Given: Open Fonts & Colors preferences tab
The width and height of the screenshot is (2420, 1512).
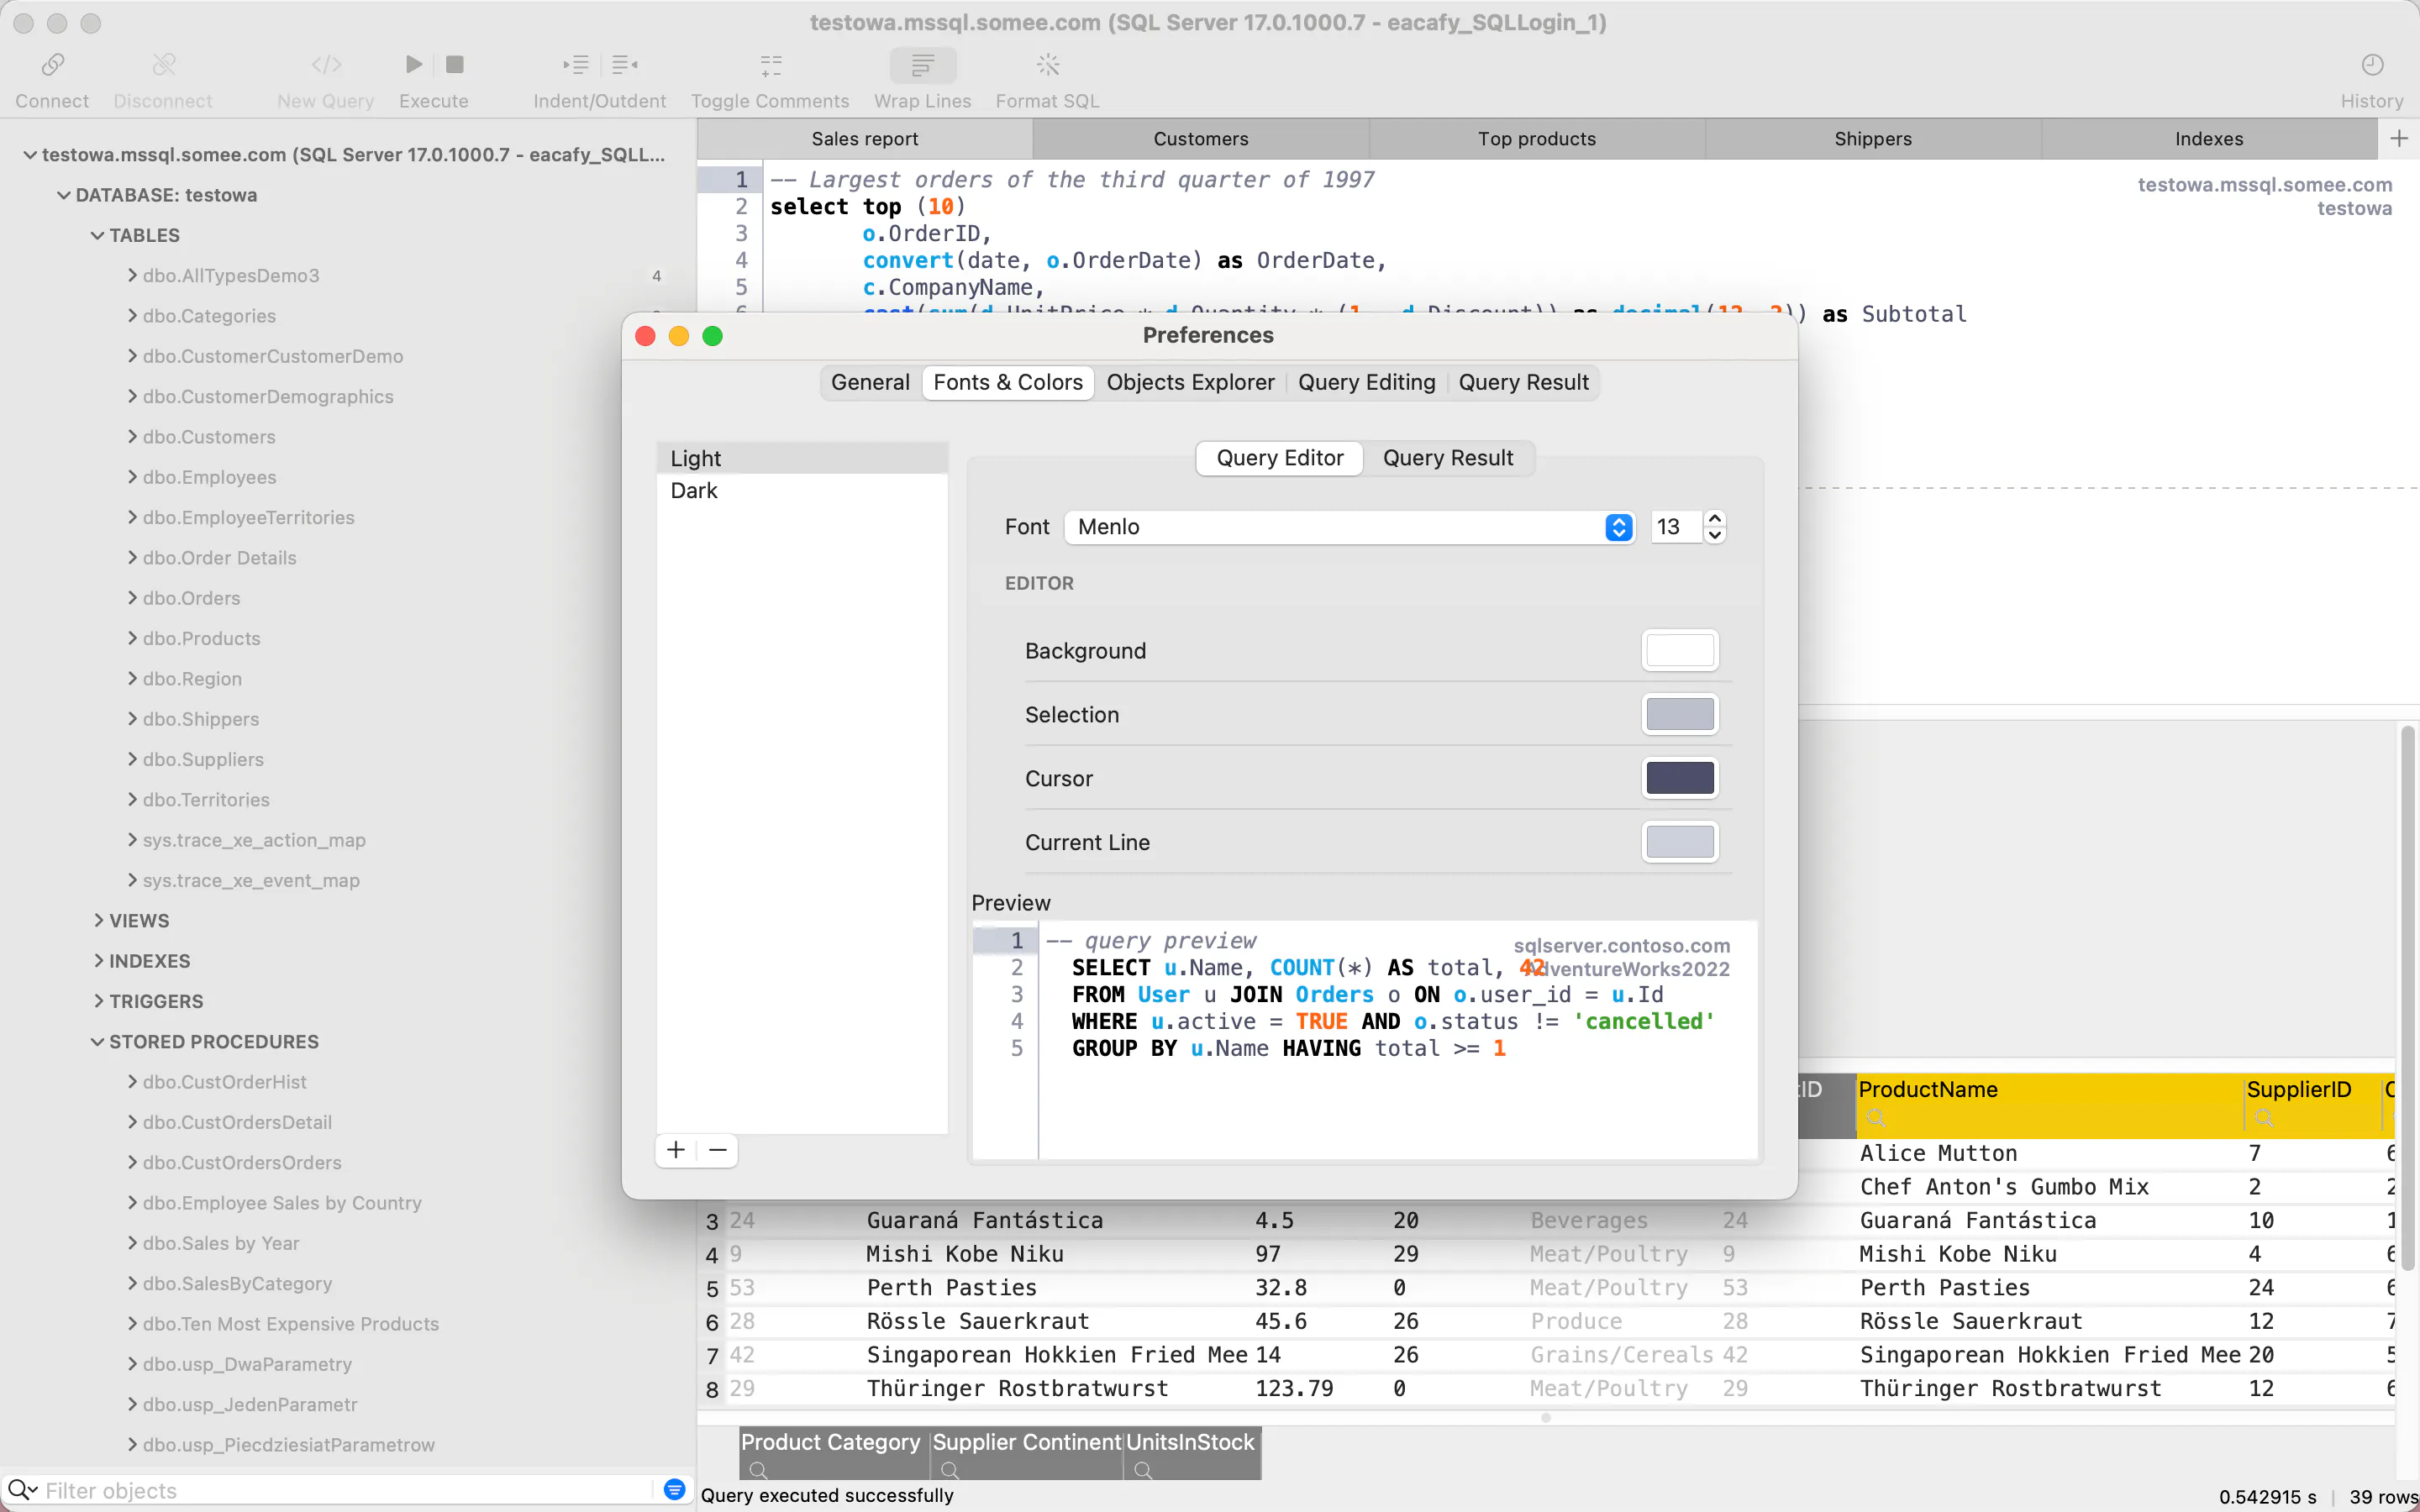Looking at the screenshot, I should pyautogui.click(x=1008, y=382).
